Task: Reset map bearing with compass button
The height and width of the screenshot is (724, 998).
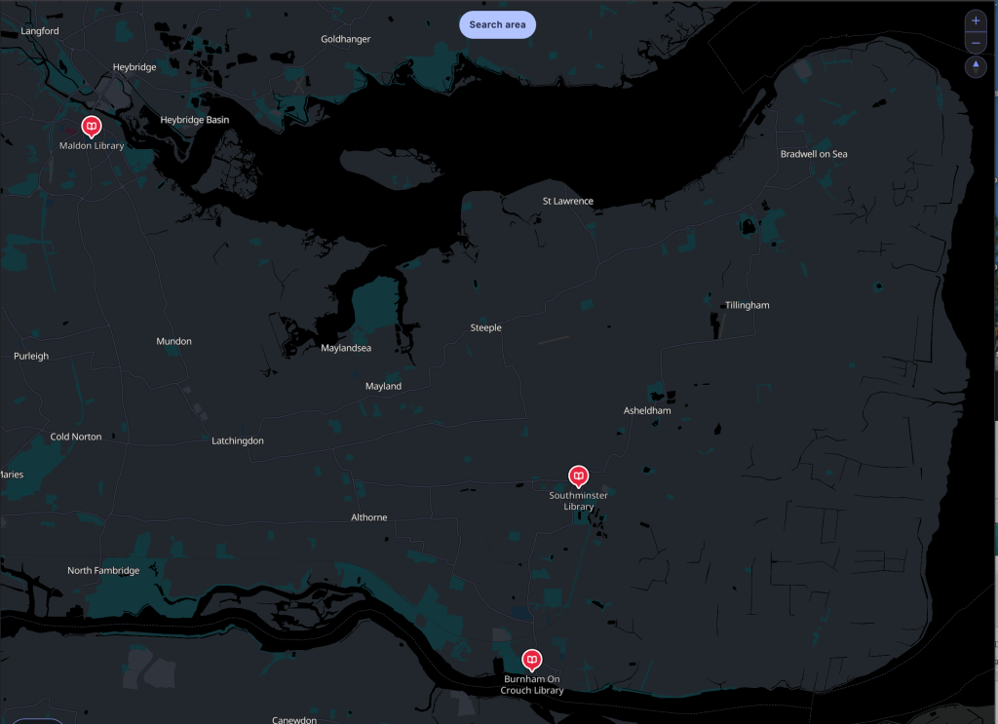Action: pyautogui.click(x=976, y=66)
